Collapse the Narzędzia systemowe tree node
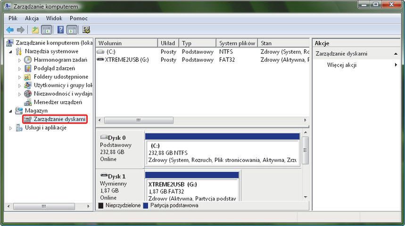405x226 pixels. coord(10,52)
